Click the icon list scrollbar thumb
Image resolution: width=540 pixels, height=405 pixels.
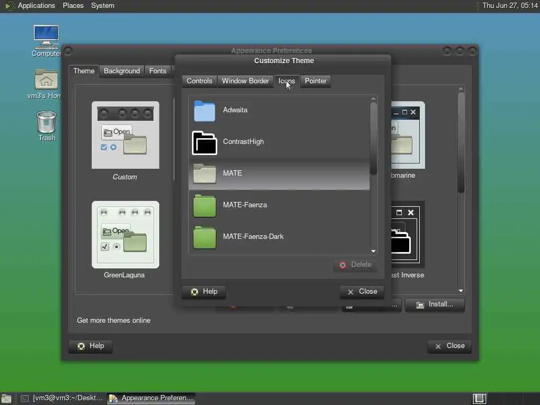(373, 139)
